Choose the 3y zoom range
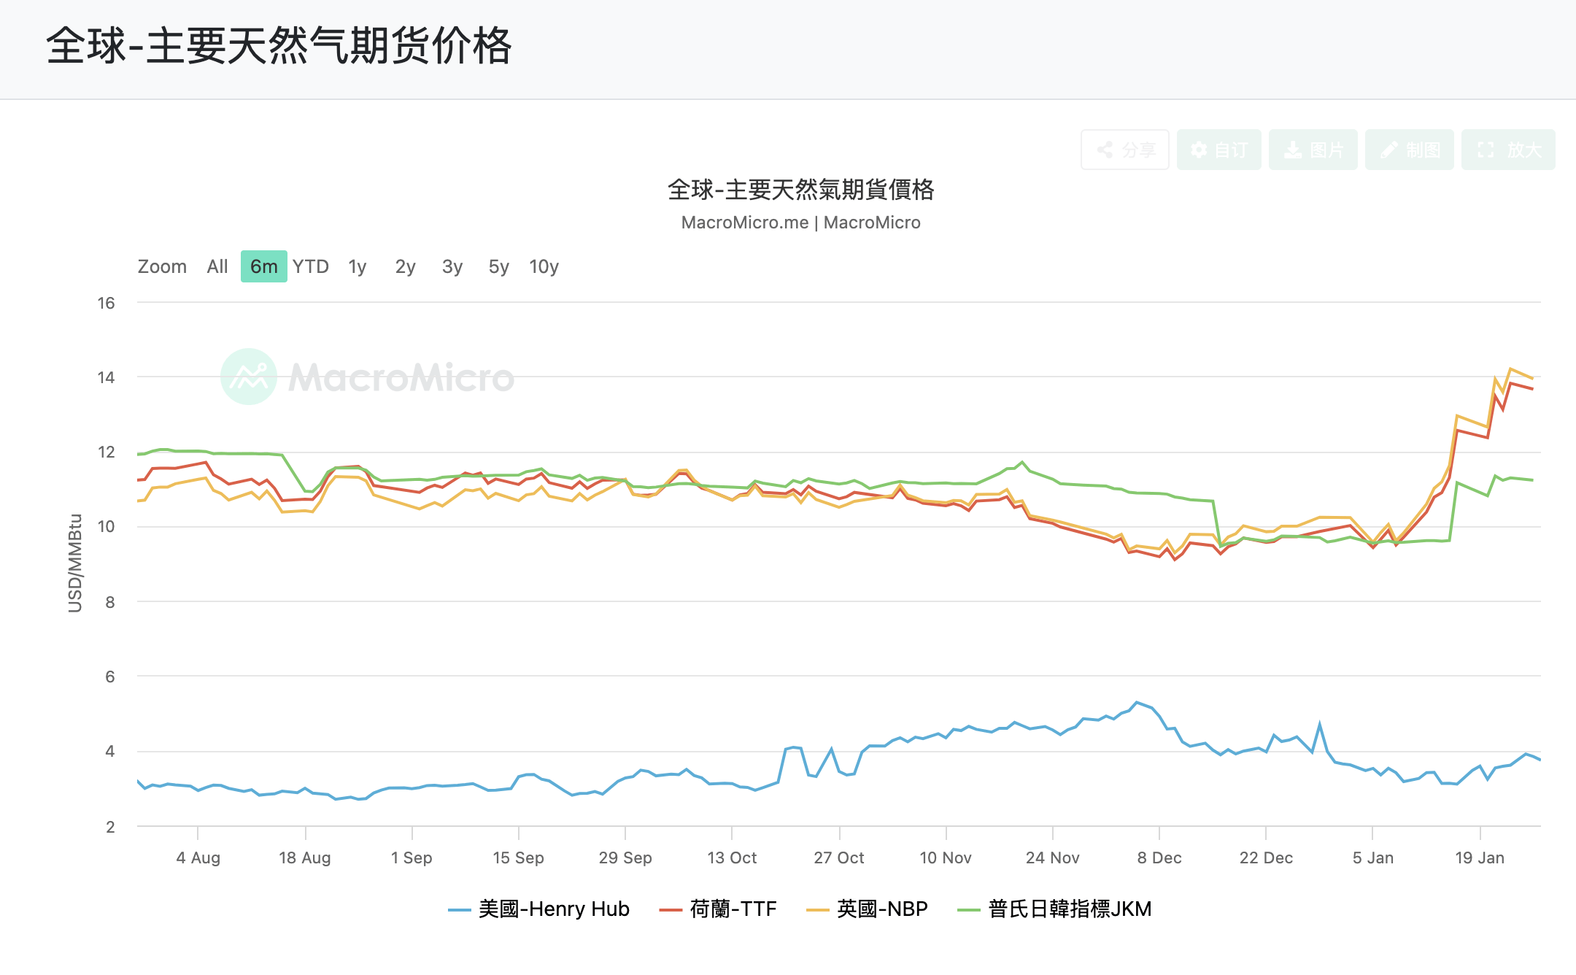1576x975 pixels. click(x=451, y=267)
